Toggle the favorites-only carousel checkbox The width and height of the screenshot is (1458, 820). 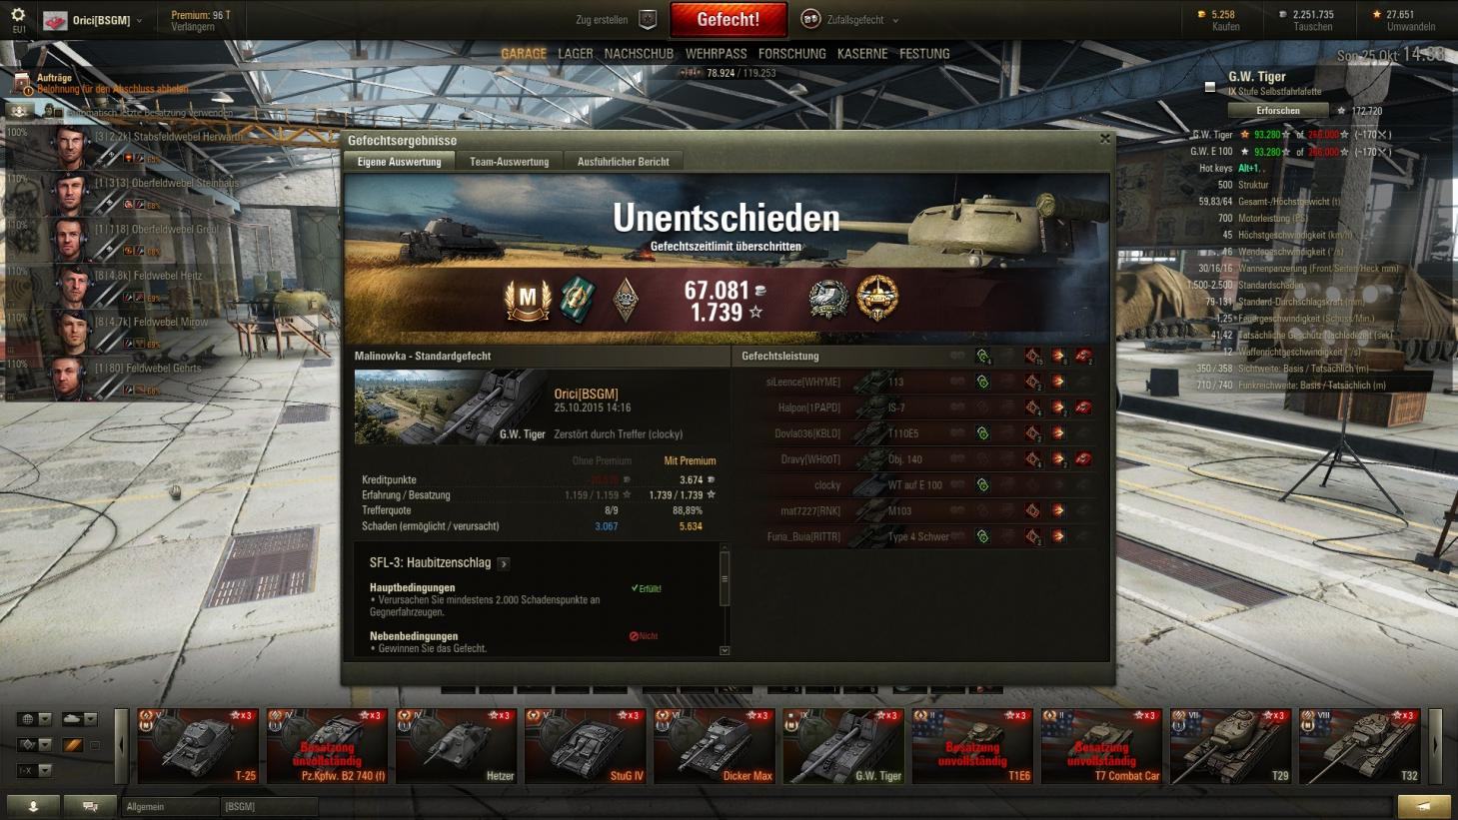(95, 744)
